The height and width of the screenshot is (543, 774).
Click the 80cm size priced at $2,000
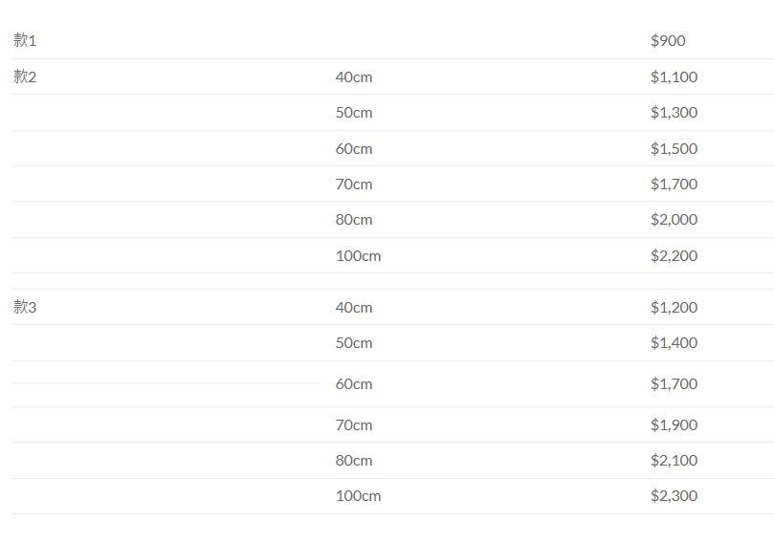coord(354,220)
